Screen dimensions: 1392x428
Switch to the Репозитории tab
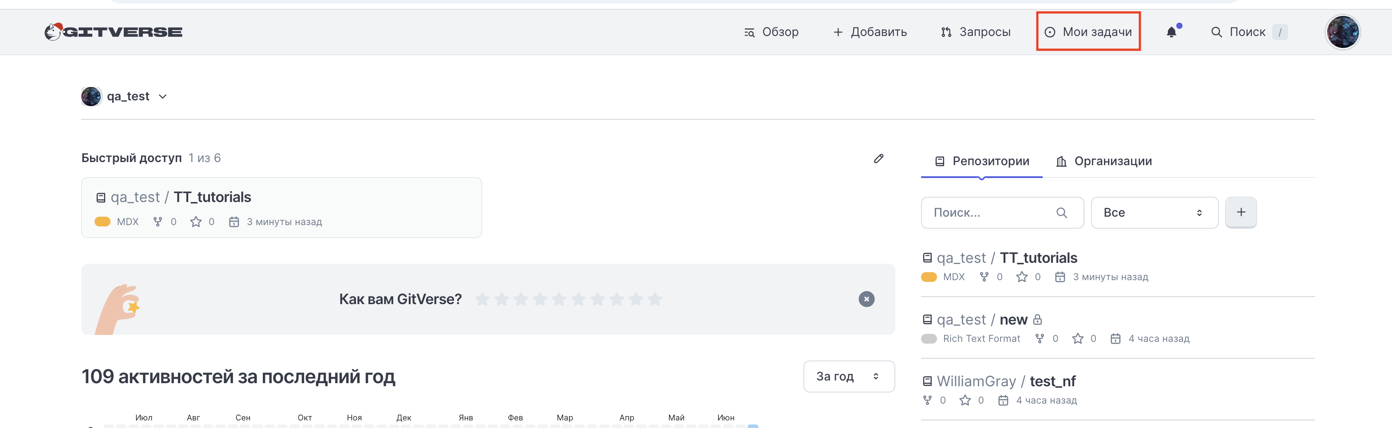[x=982, y=161]
